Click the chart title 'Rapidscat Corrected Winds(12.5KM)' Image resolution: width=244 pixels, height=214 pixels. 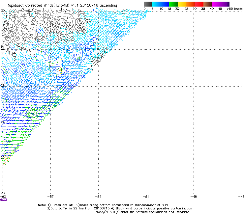tap(38, 5)
